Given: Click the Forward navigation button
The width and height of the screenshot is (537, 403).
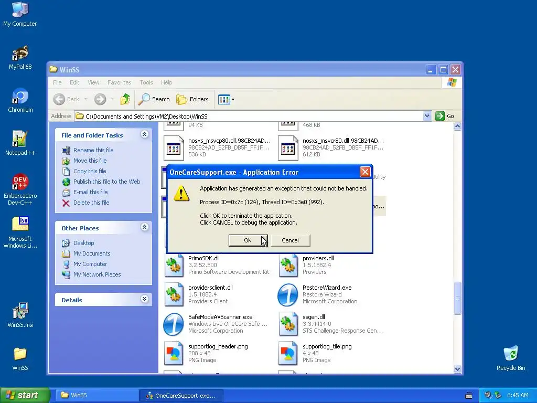Looking at the screenshot, I should coord(100,99).
